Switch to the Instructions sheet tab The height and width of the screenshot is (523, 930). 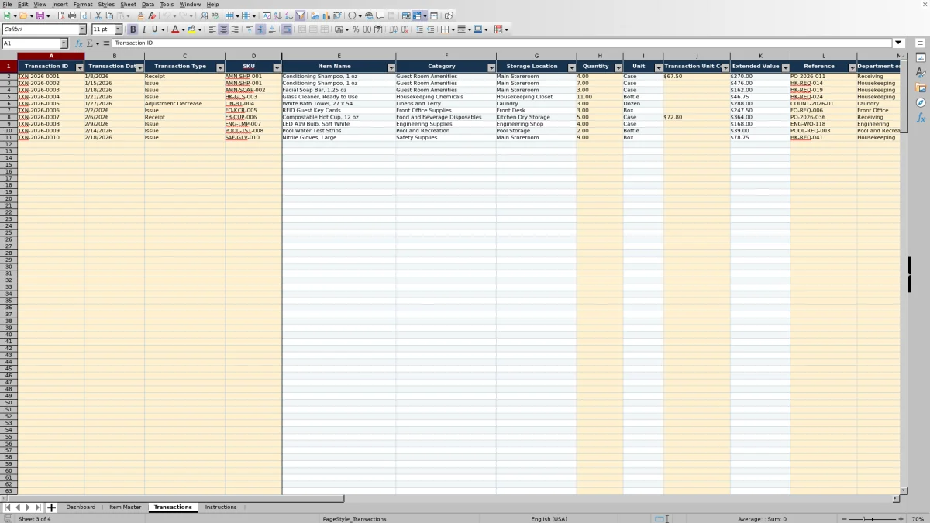[221, 508]
